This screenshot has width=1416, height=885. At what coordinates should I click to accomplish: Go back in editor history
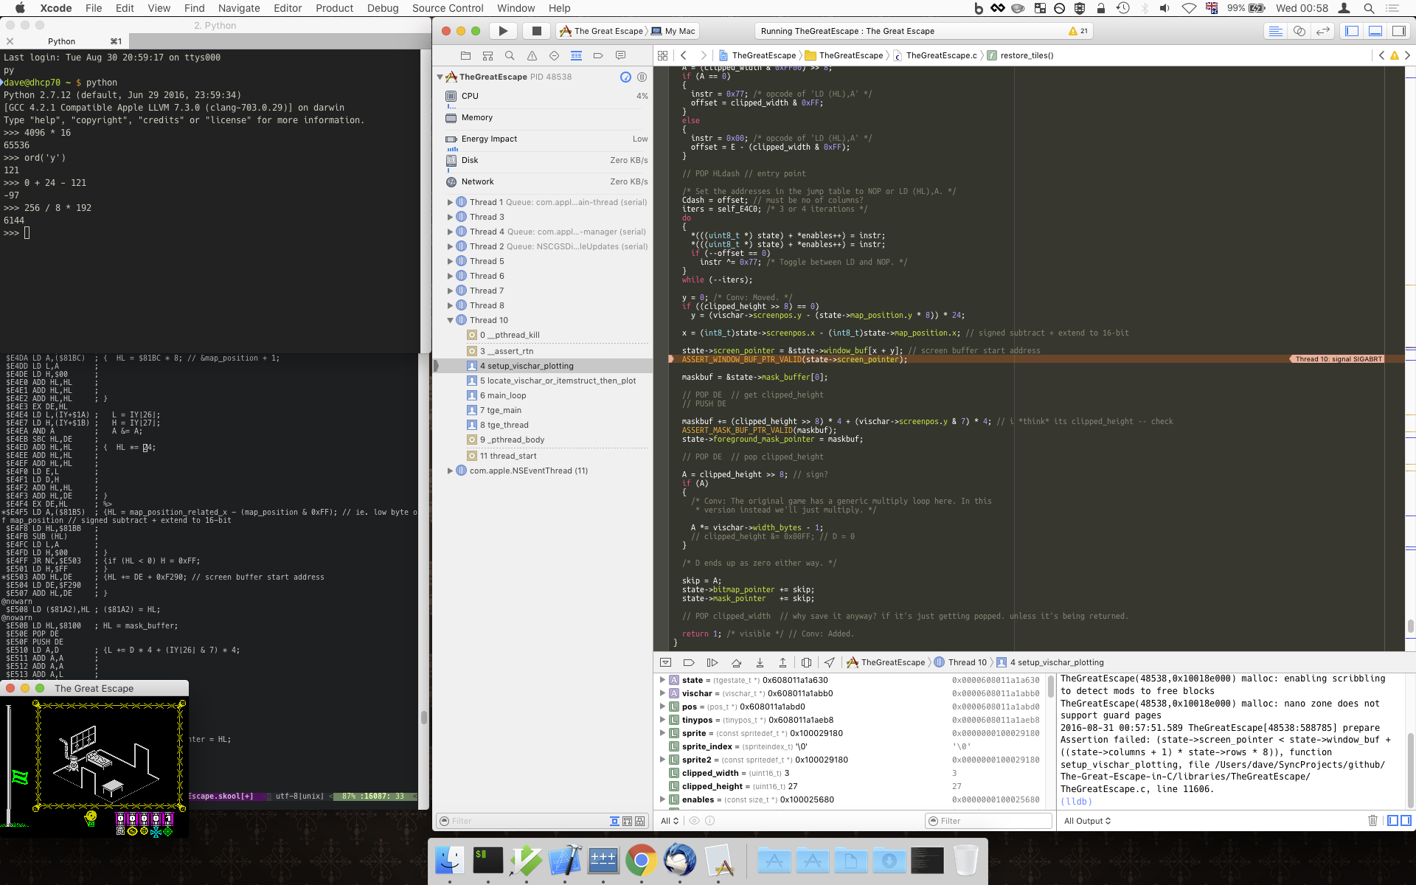(684, 55)
